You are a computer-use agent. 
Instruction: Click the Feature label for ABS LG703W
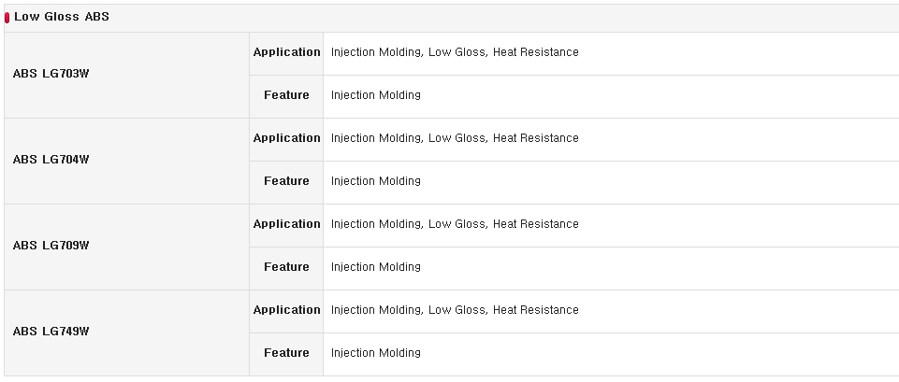[286, 95]
